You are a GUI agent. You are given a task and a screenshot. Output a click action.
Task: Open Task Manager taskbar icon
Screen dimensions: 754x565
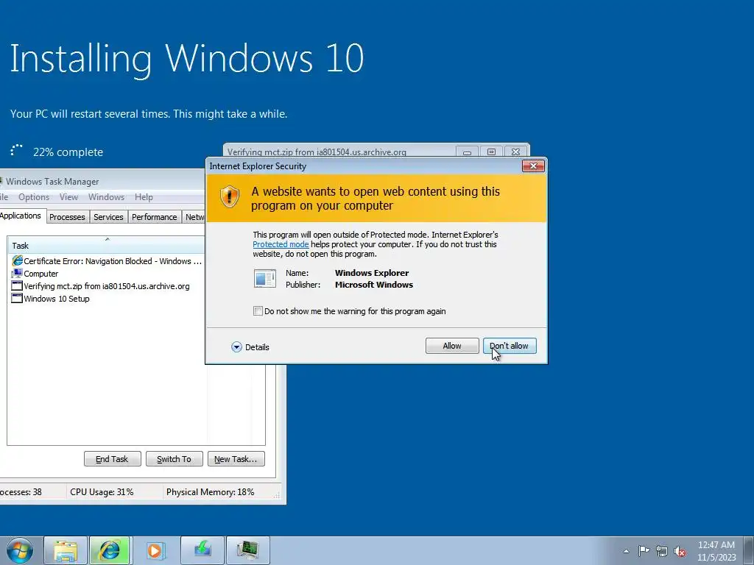pyautogui.click(x=248, y=550)
